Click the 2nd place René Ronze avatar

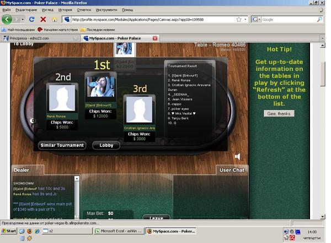(x=62, y=98)
